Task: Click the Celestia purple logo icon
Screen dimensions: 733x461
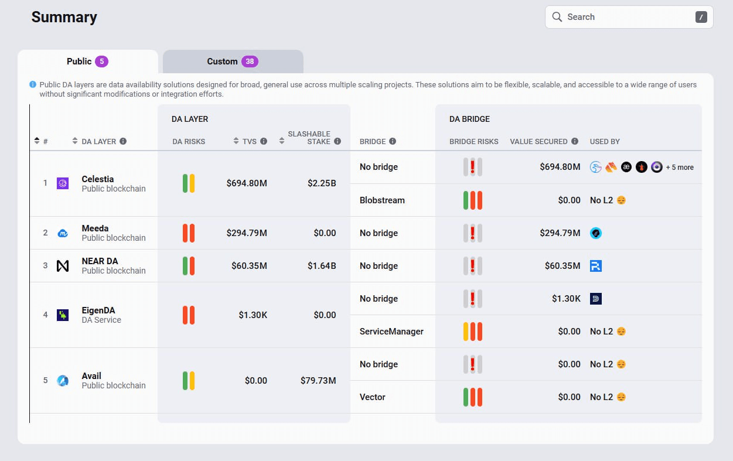Action: tap(63, 183)
